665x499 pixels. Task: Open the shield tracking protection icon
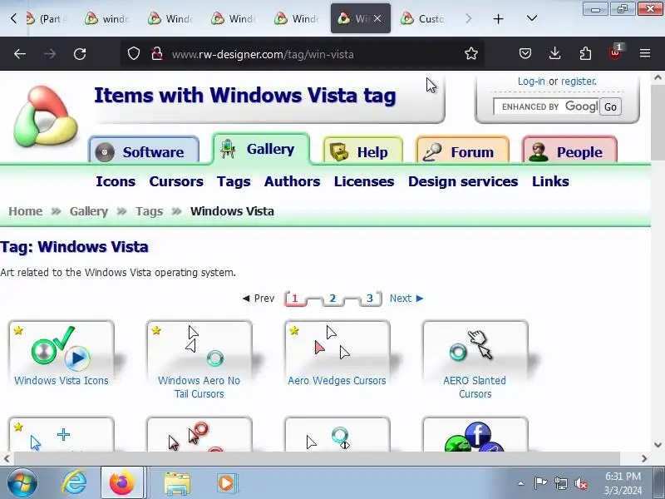pos(134,54)
